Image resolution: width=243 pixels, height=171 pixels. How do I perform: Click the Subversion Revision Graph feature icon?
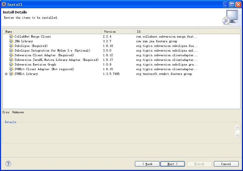point(11,64)
